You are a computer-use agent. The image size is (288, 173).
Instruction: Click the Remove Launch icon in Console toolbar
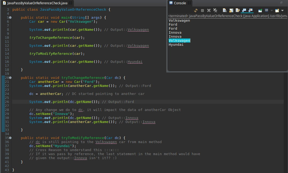[x=209, y=10]
